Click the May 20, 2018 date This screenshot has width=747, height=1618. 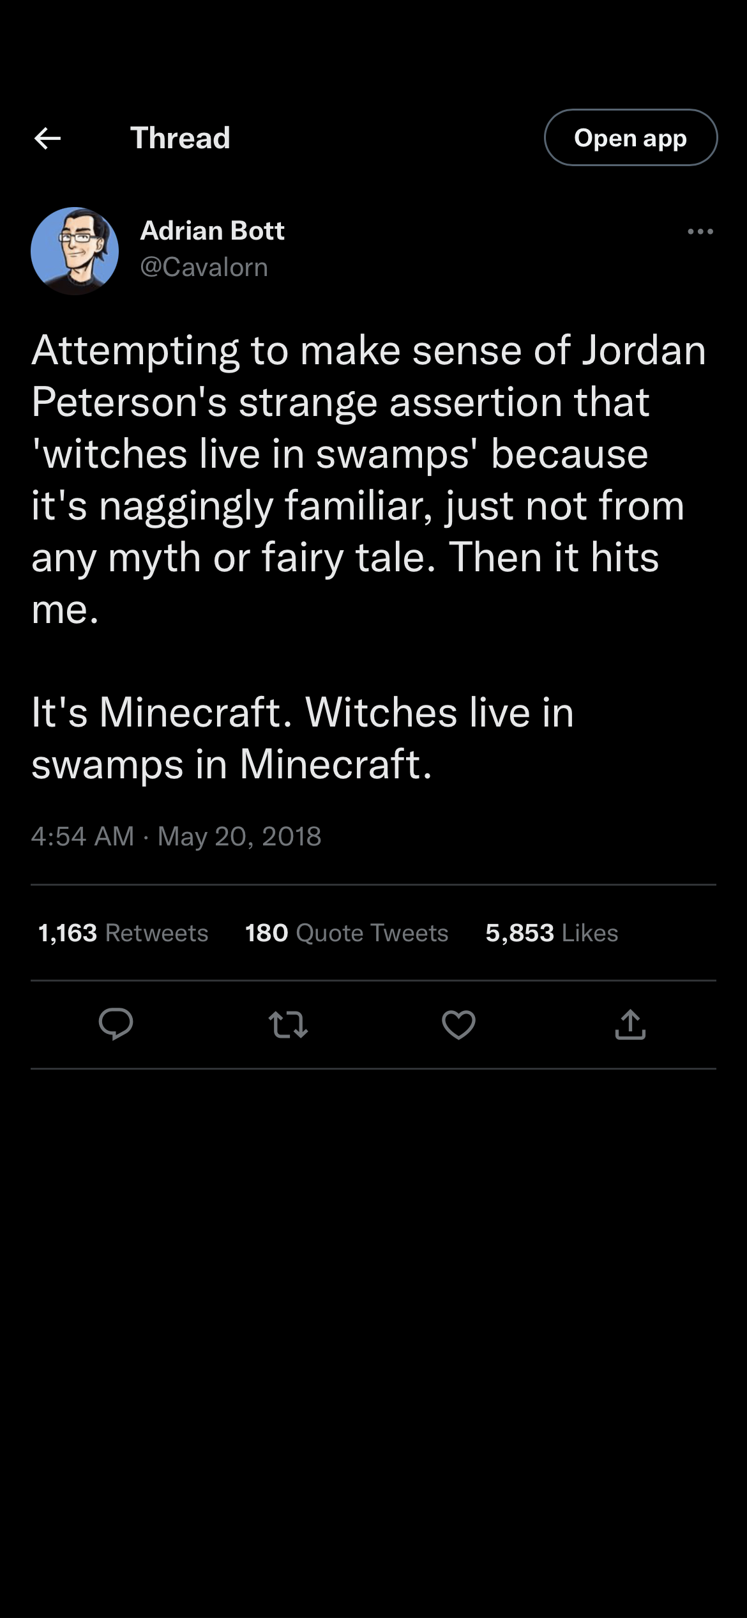tap(239, 836)
